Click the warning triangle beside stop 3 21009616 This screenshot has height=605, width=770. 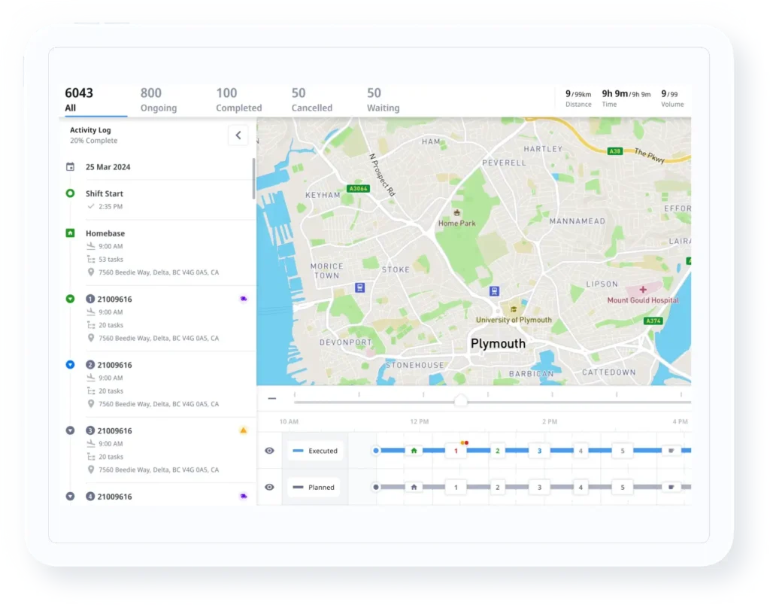[243, 430]
